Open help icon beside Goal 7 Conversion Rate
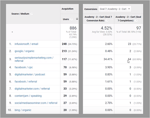 pyautogui.click(x=107, y=21)
